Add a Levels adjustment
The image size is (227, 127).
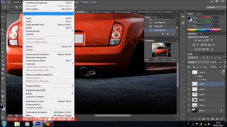[199, 41]
